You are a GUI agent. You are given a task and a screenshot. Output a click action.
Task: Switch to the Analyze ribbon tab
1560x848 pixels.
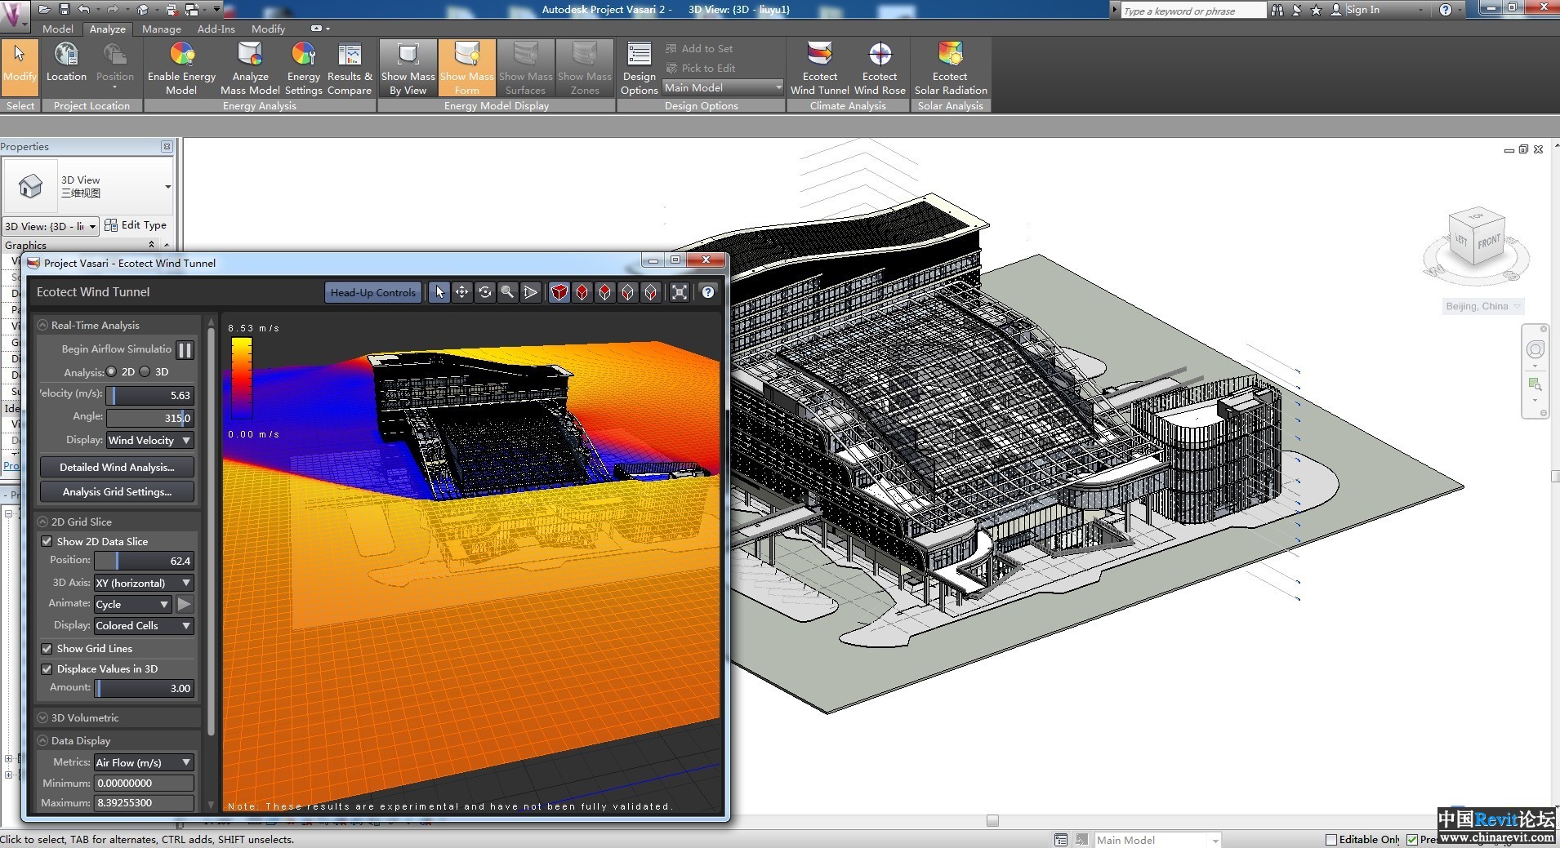(108, 29)
